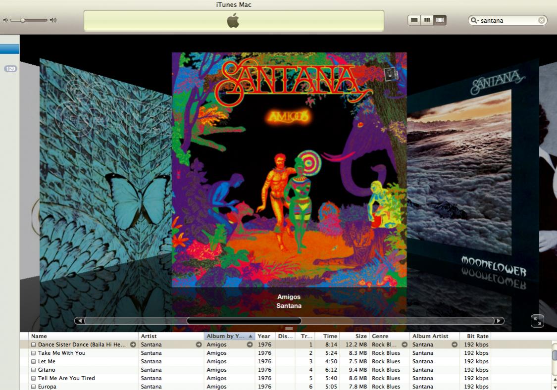Switch to list view

click(x=414, y=20)
